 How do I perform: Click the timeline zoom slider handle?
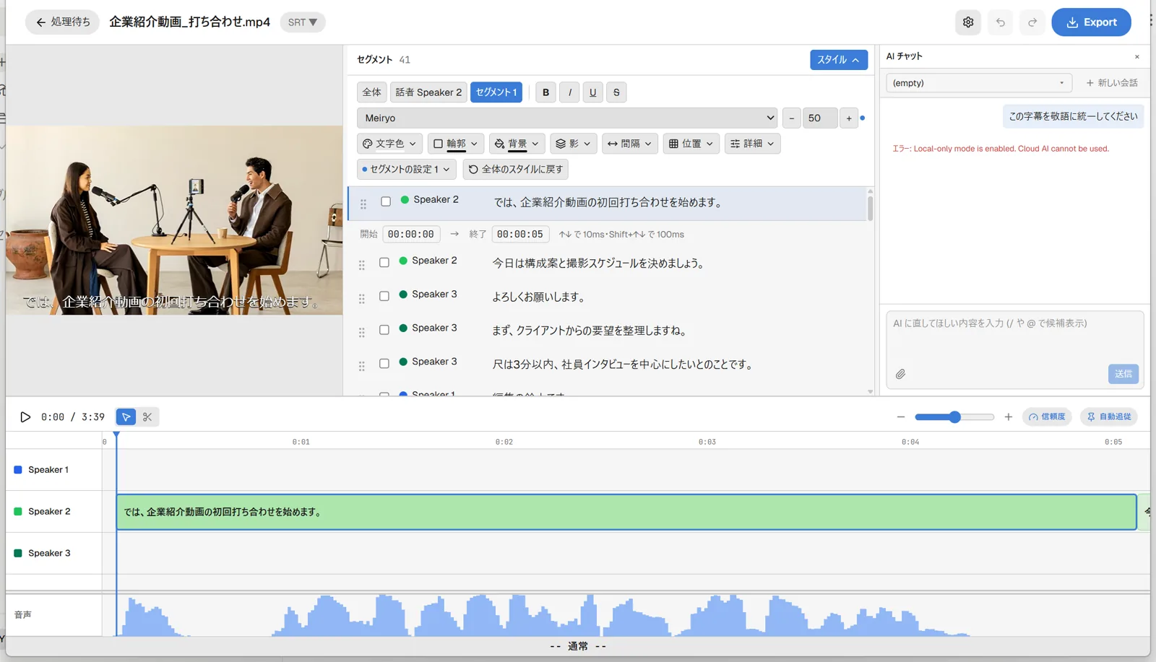pyautogui.click(x=955, y=417)
